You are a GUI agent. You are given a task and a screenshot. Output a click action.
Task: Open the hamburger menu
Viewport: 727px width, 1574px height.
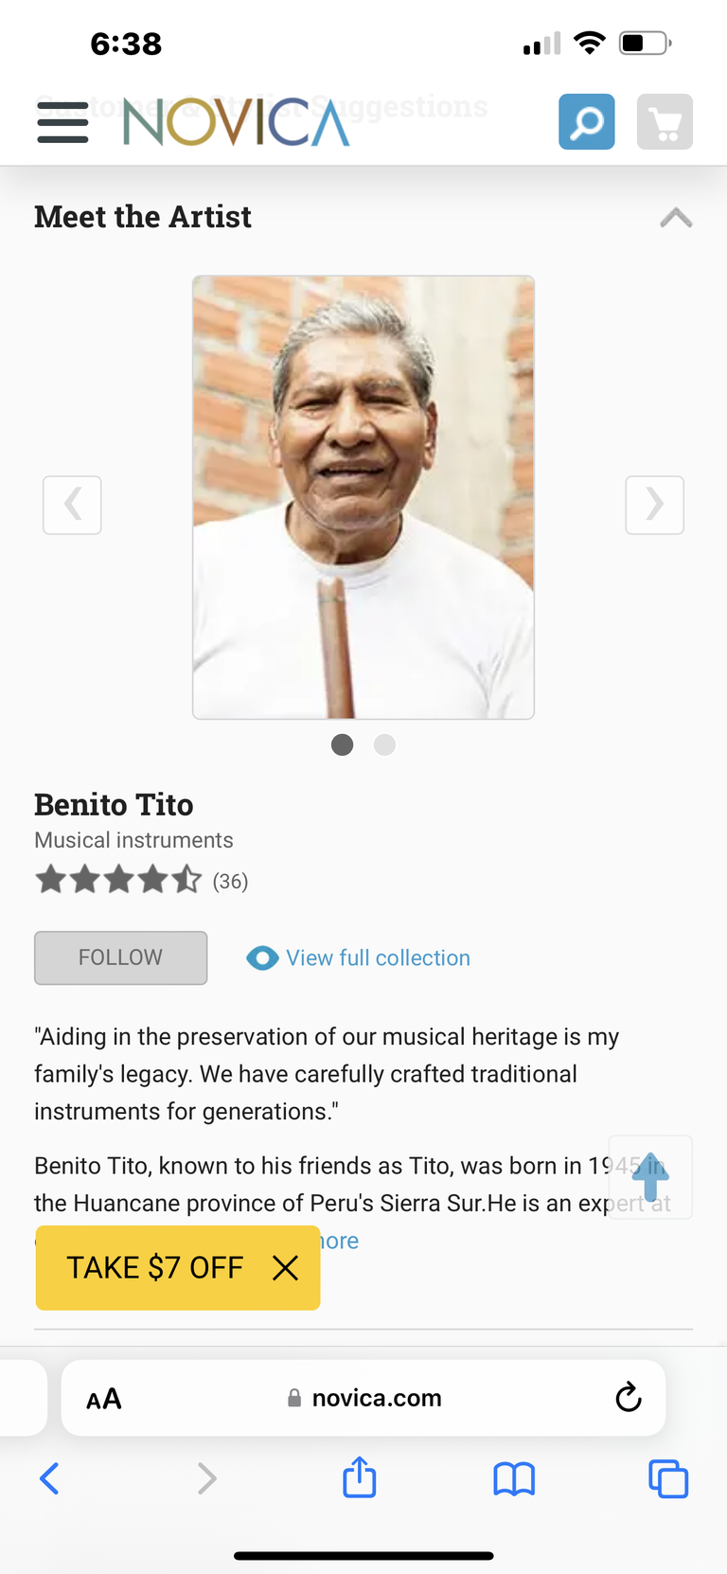pos(62,122)
